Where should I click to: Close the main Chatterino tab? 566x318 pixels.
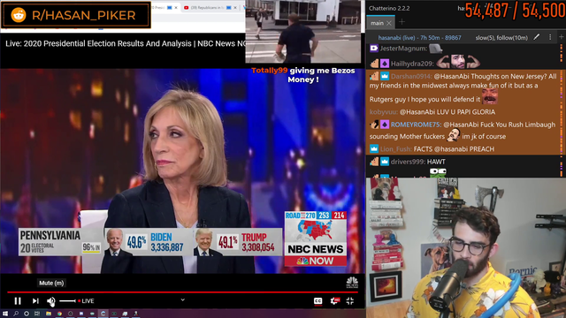click(389, 23)
